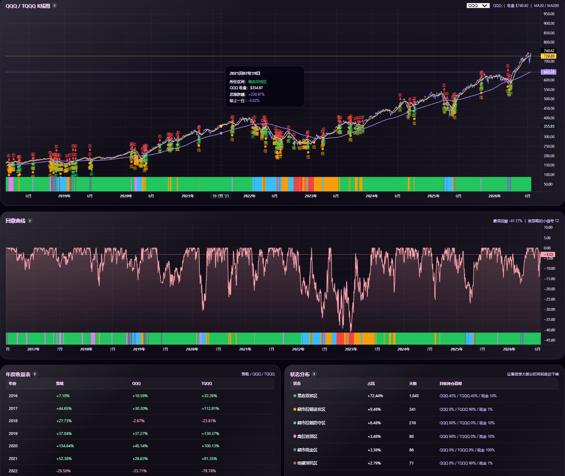This screenshot has height=476, width=565.
Task: Click the 策略 / QQQ / TQQQ legend label
Action: point(258,374)
